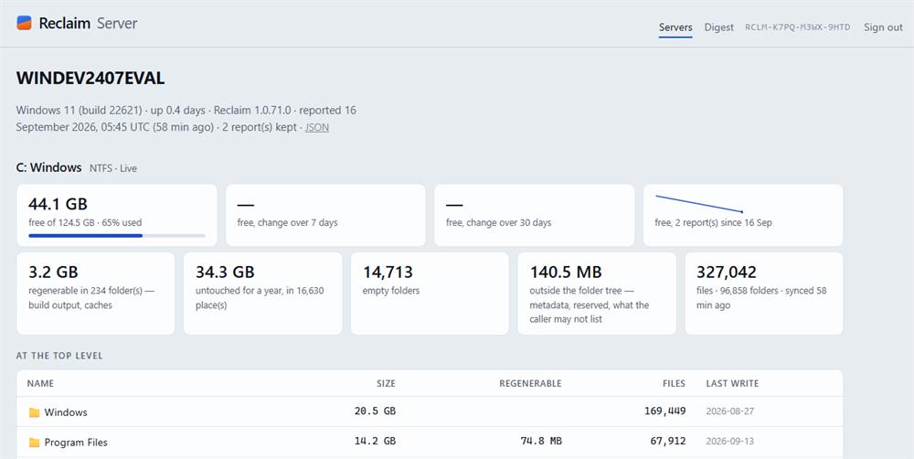Click the 2026-08-27 last write date

[729, 411]
